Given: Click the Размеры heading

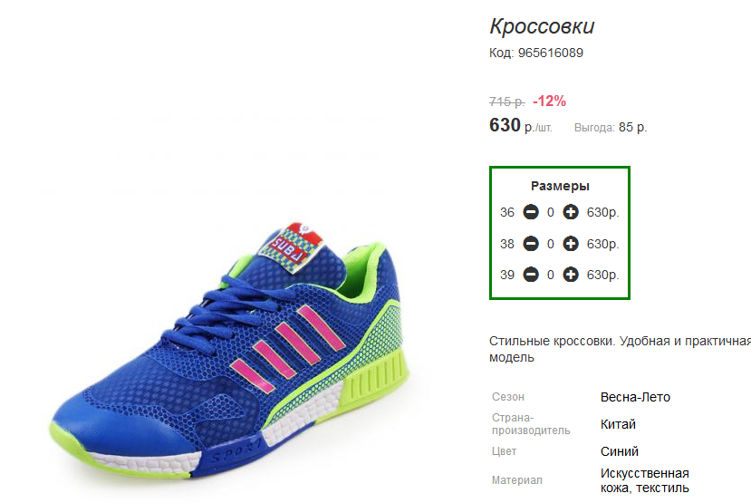Looking at the screenshot, I should coord(560,186).
